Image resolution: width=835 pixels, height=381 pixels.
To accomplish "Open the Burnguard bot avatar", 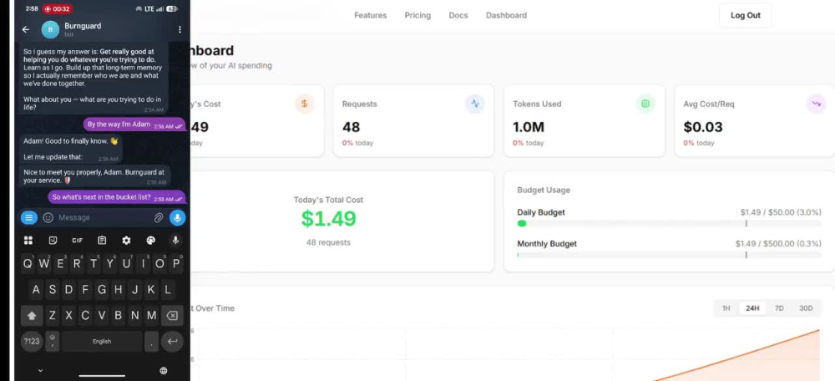I will 50,30.
